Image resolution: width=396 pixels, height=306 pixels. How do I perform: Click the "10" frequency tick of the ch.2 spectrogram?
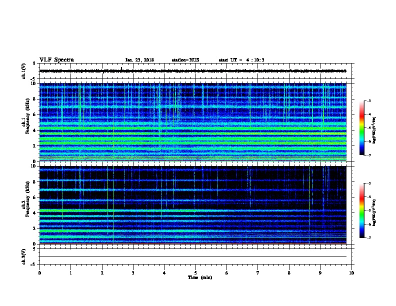pos(33,166)
